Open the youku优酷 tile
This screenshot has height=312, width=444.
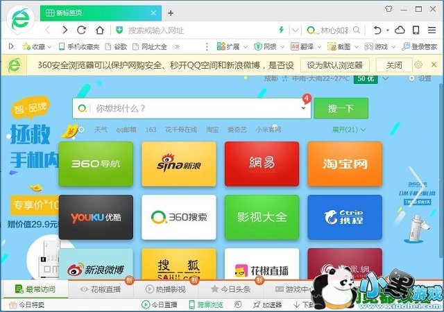click(96, 217)
